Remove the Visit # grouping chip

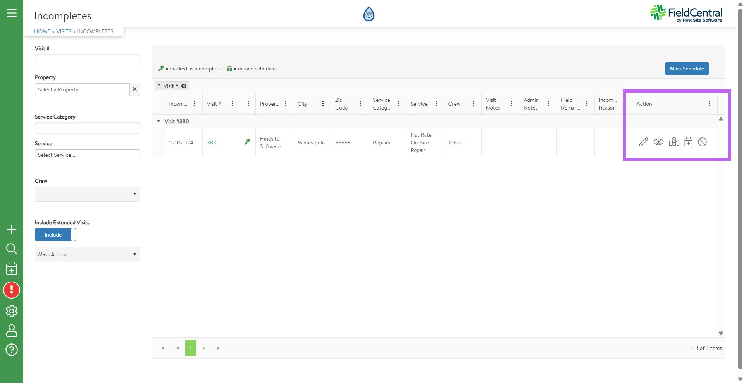184,86
